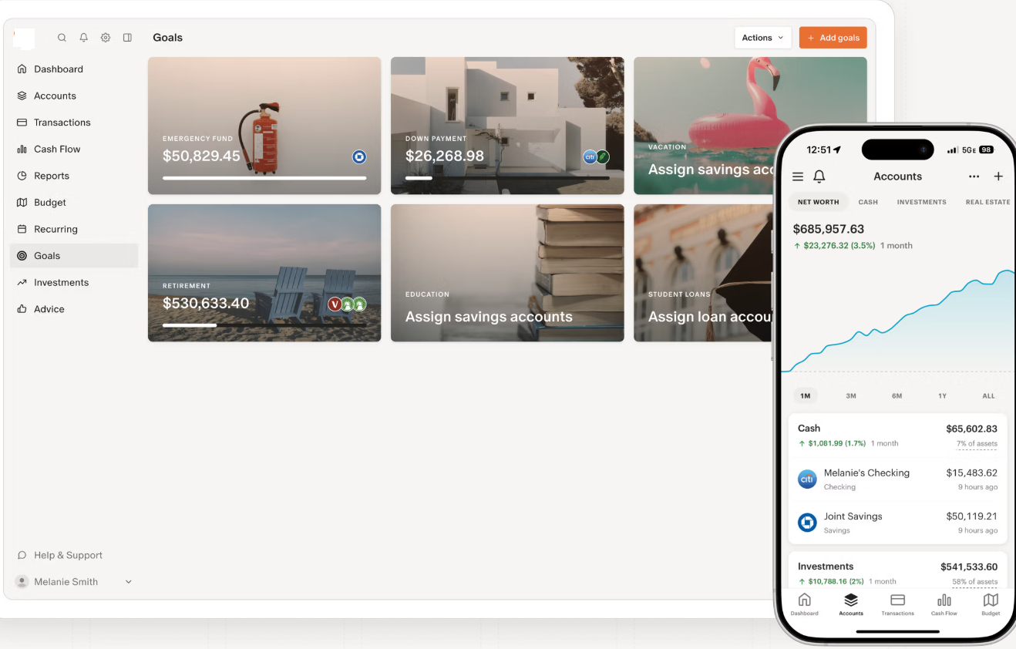The height and width of the screenshot is (649, 1016).
Task: Go to Investments in the sidebar
Action: [61, 283]
